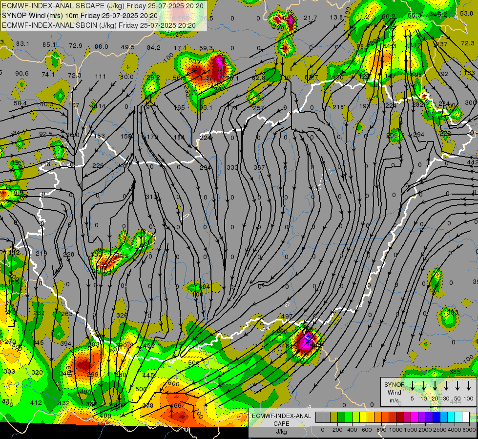Click the 2500 tick on CAPE legend
This screenshot has height=439, width=478.
coord(440,430)
